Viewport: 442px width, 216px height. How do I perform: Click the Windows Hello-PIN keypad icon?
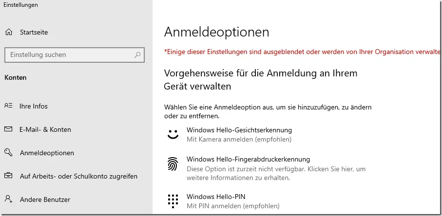point(173,201)
